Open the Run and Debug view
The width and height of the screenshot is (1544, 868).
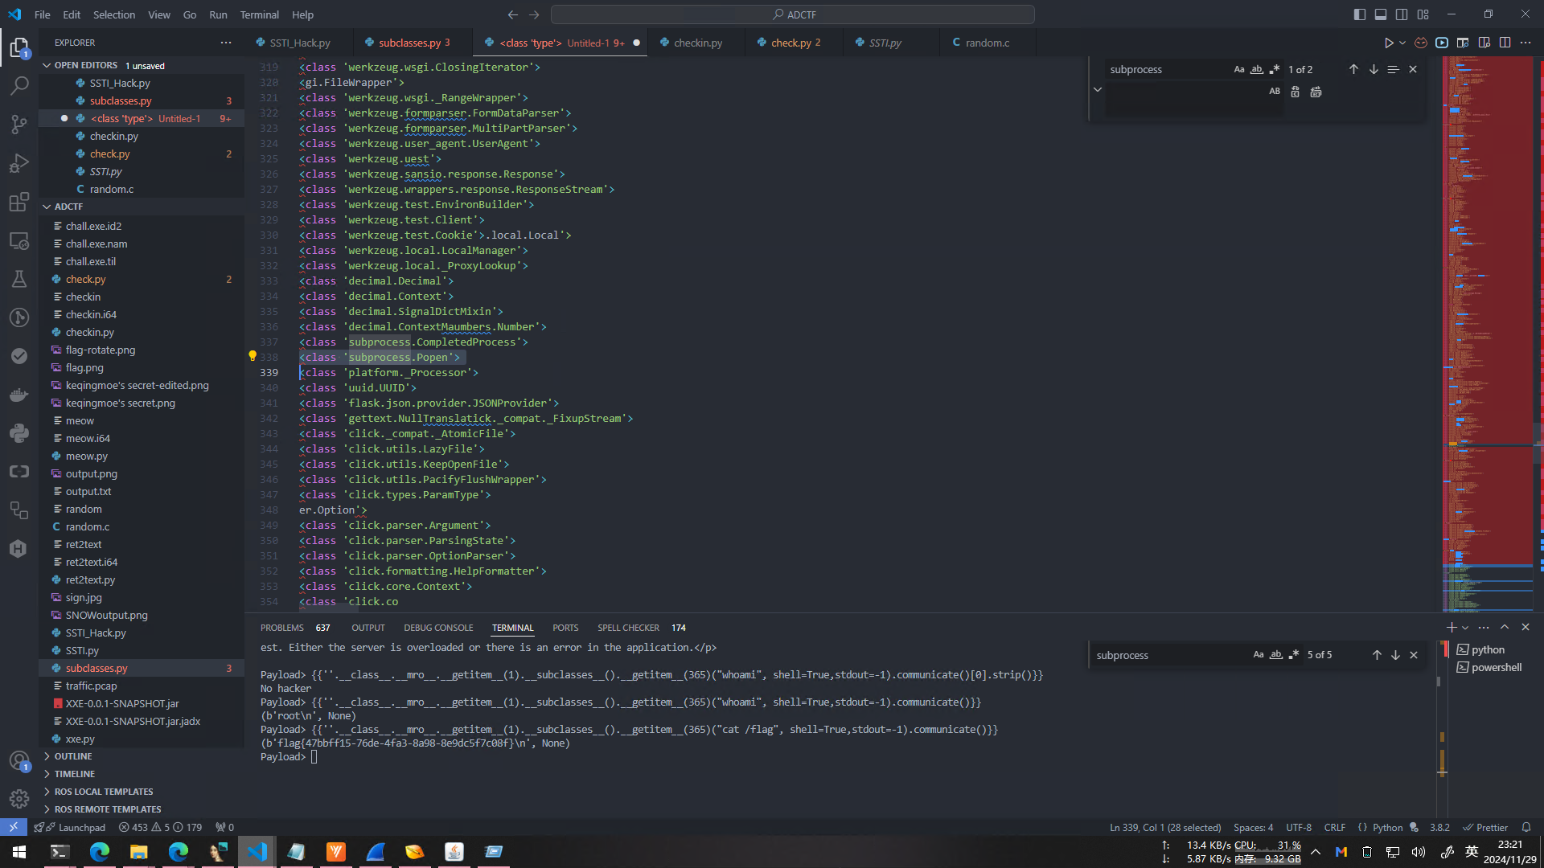pos(19,163)
